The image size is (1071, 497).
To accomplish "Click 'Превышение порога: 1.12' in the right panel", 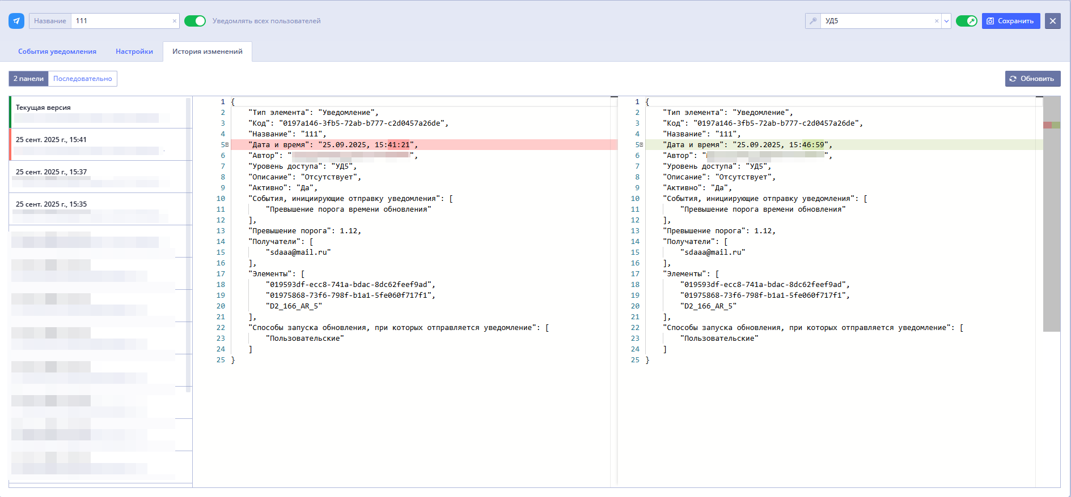I will coord(719,231).
